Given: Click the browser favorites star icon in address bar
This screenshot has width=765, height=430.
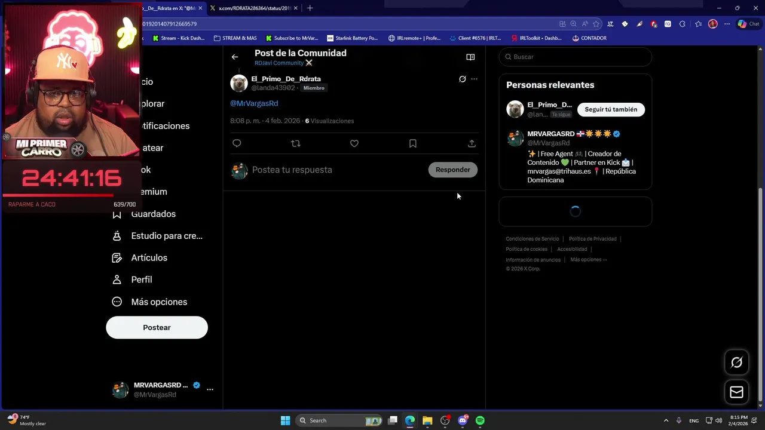Looking at the screenshot, I should click(596, 24).
